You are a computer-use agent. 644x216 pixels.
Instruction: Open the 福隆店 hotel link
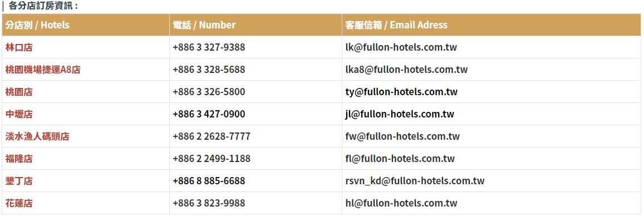19,158
